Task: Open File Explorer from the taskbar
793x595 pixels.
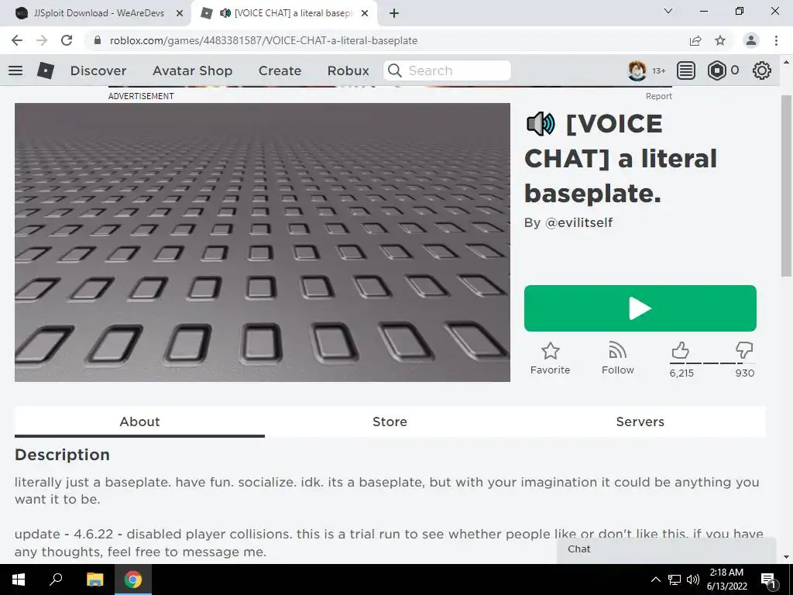Action: pyautogui.click(x=94, y=580)
